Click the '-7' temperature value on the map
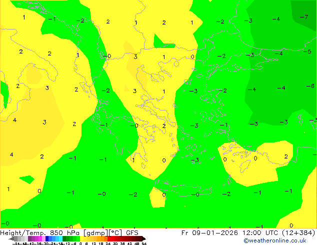 pos(304,17)
